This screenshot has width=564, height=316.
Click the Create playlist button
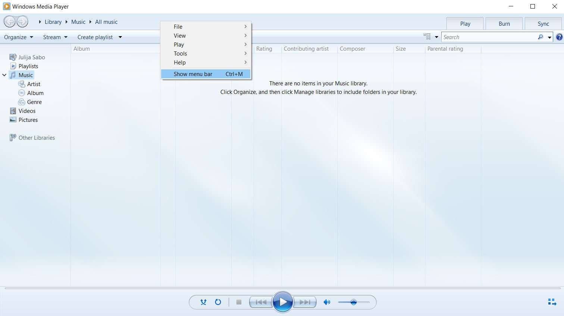tap(95, 37)
